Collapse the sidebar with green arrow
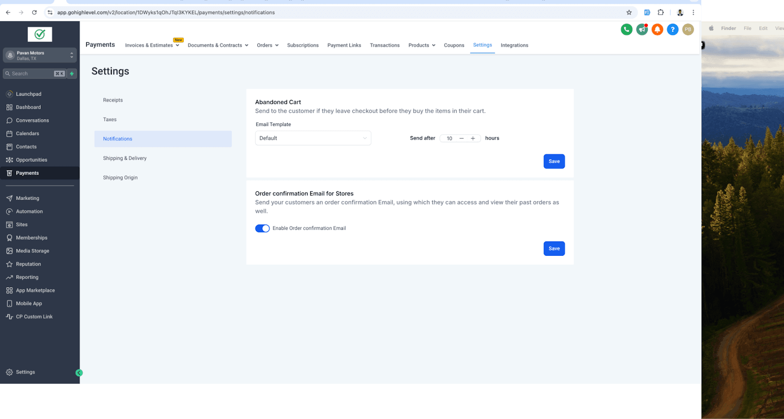Screen dimensions: 784x419 (79, 373)
